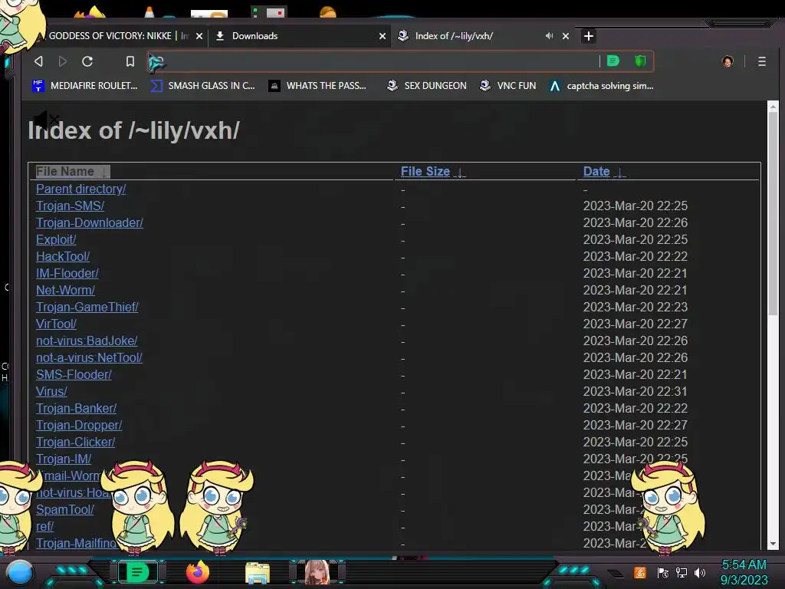Open the Trojan-GameThief/ folder
Image resolution: width=785 pixels, height=589 pixels.
click(x=87, y=307)
